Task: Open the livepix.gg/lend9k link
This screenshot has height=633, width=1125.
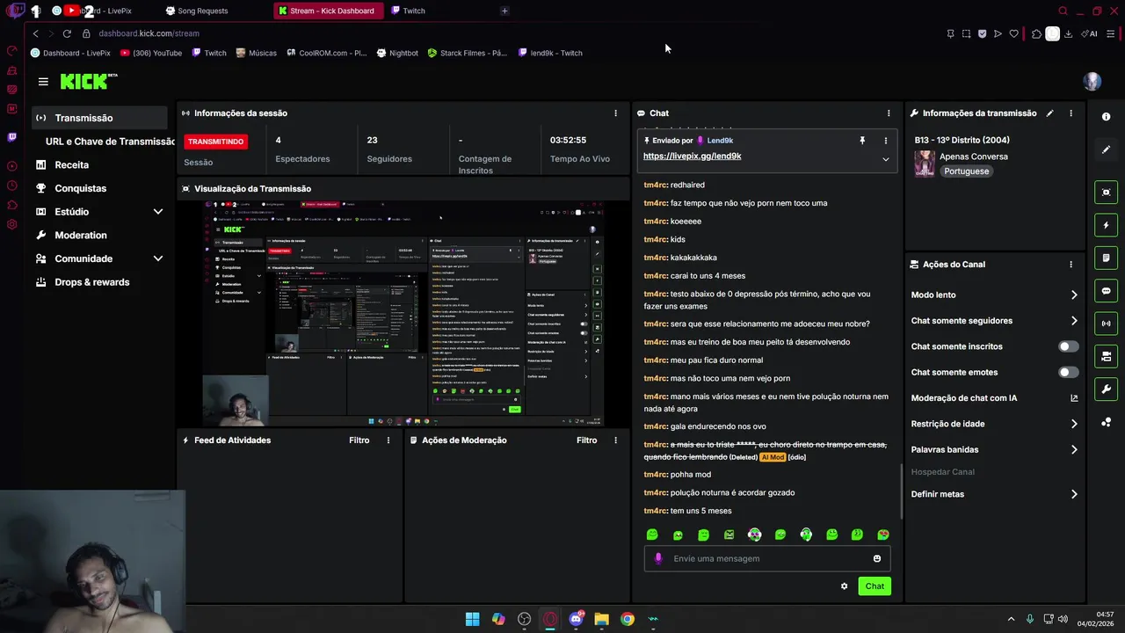Action: click(692, 156)
